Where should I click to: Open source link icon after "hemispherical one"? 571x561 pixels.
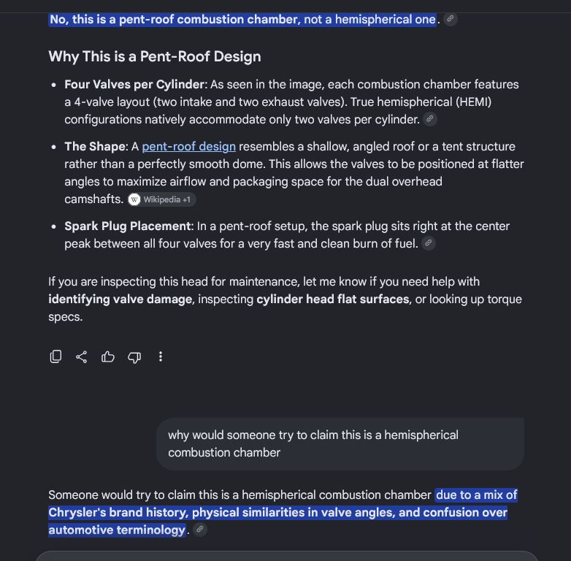tap(451, 18)
